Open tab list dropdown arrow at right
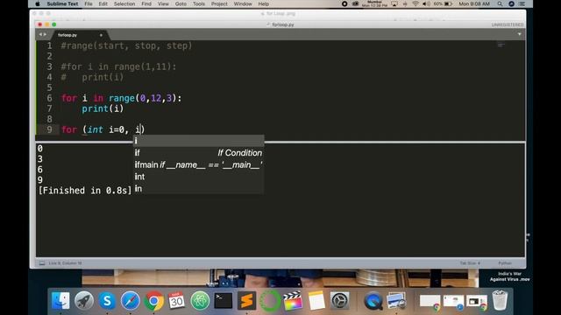Screen dimensions: 561x315 click(520, 34)
